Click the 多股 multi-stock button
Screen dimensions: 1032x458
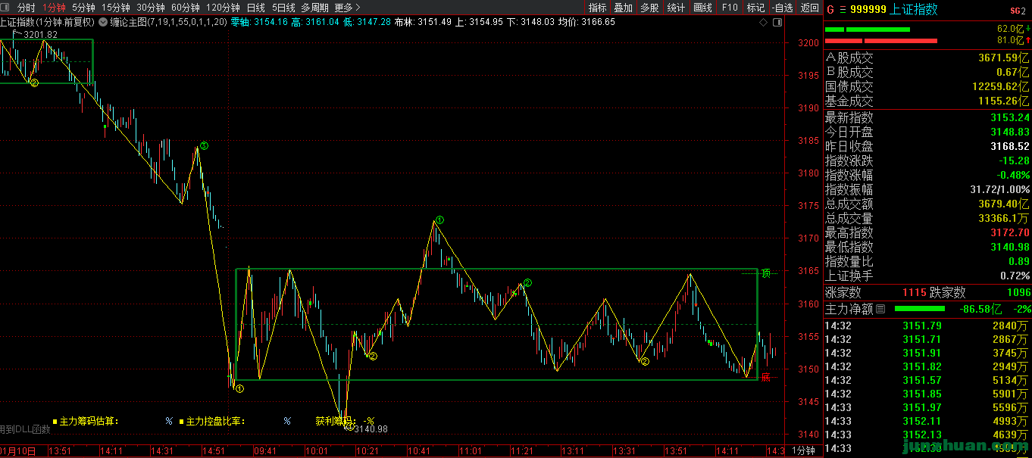[x=649, y=8]
